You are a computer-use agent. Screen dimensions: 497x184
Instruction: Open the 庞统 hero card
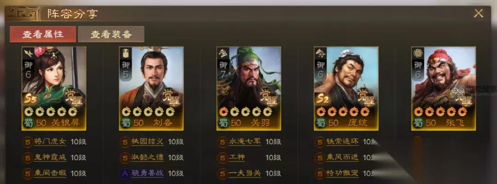[346, 88]
